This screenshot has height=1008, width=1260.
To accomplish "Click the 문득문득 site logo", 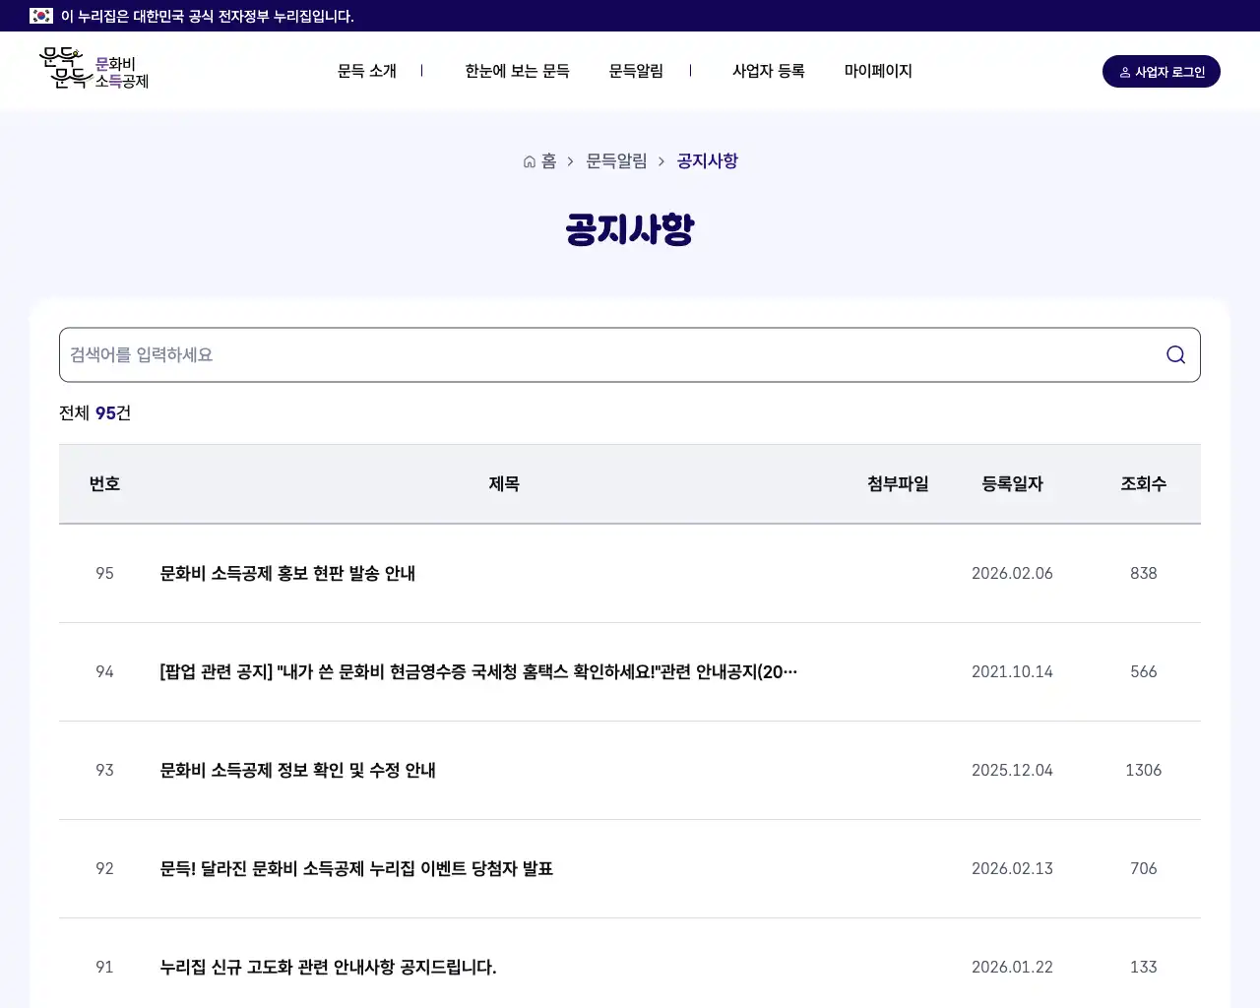I will click(94, 70).
